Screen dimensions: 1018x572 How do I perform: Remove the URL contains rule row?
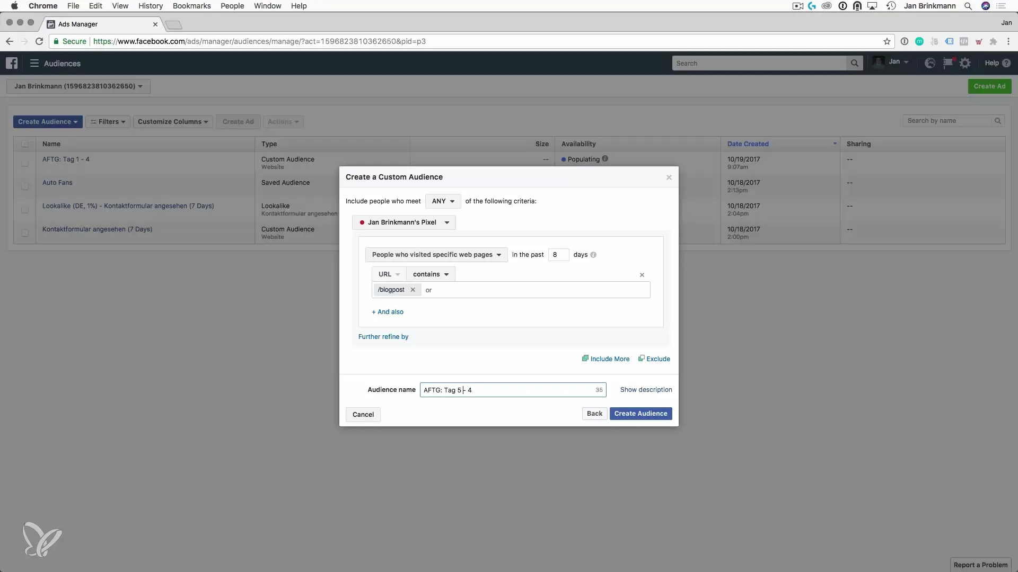642,275
